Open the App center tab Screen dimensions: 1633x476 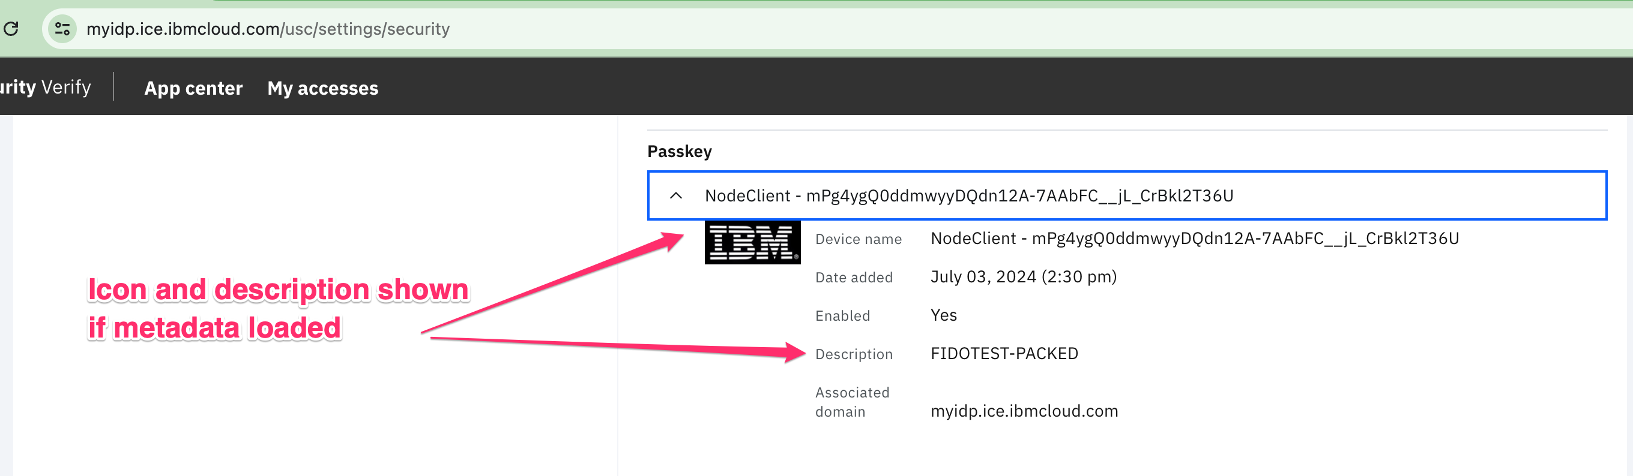193,88
